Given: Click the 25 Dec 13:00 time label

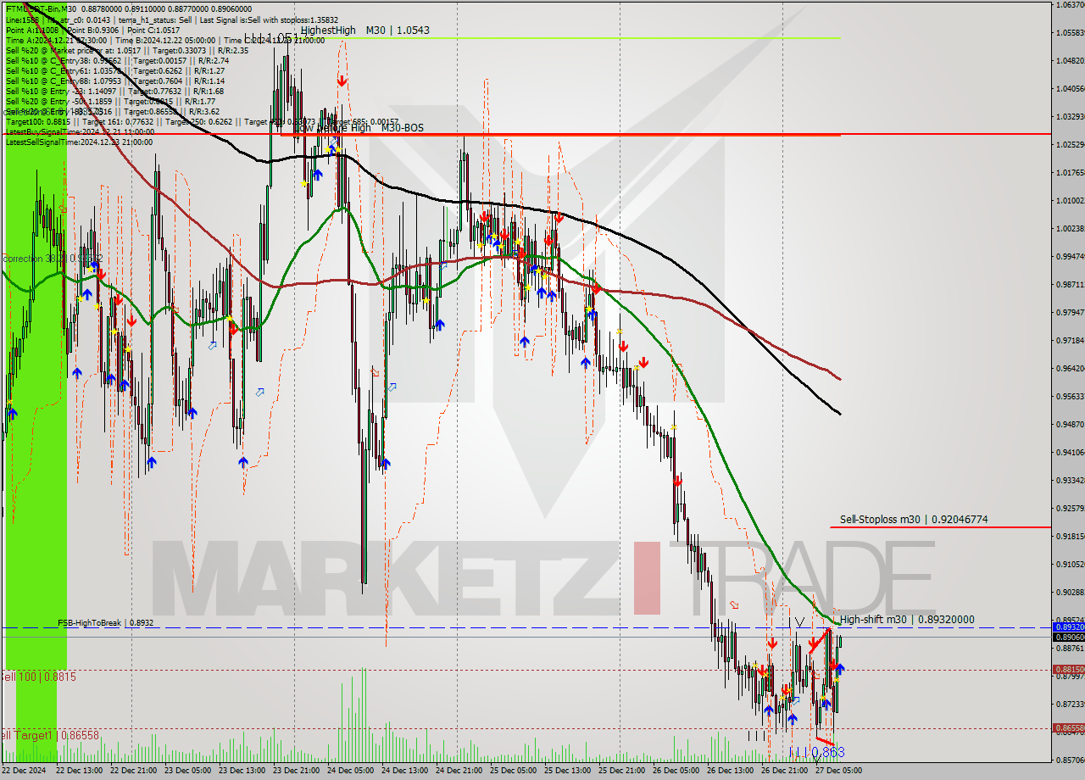Looking at the screenshot, I should coord(568,771).
